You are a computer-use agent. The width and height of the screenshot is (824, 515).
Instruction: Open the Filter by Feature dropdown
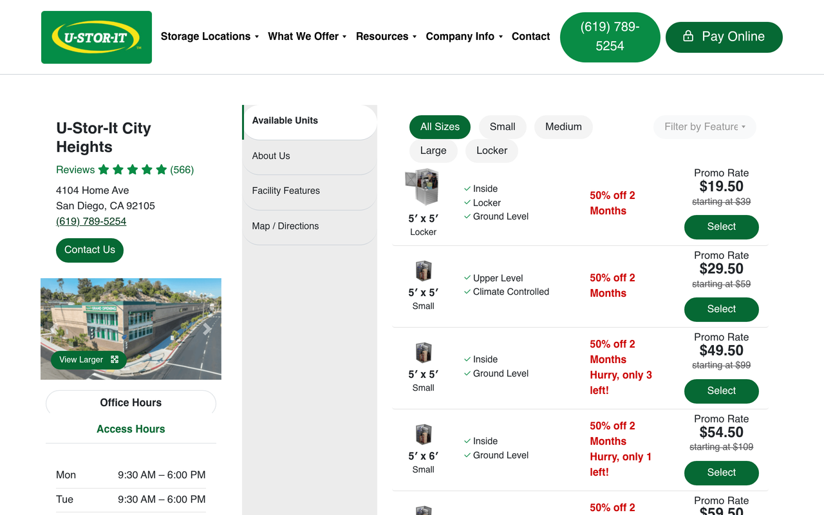pyautogui.click(x=705, y=127)
